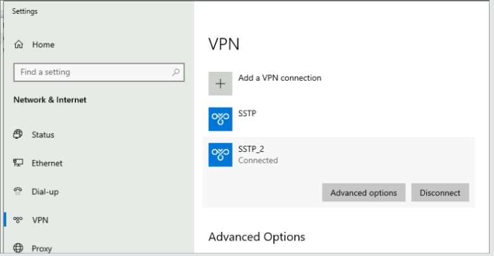Image resolution: width=494 pixels, height=256 pixels.
Task: Click the Add a VPN connection text
Action: (x=280, y=78)
